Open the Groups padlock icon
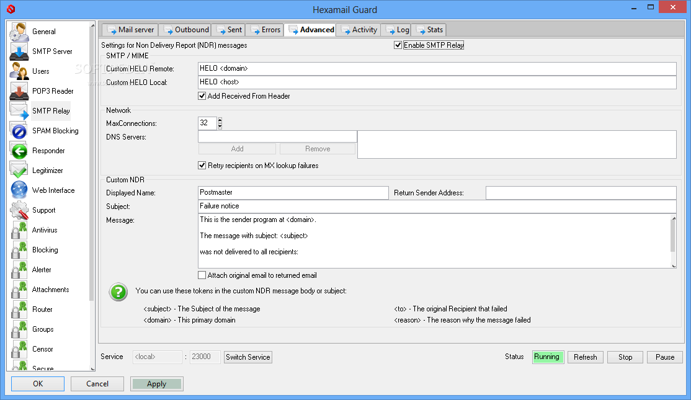This screenshot has height=400, width=691. [19, 329]
